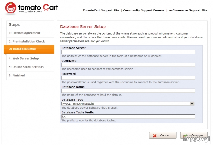Focus the Username input field
This screenshot has height=145, width=213.
tap(128, 65)
